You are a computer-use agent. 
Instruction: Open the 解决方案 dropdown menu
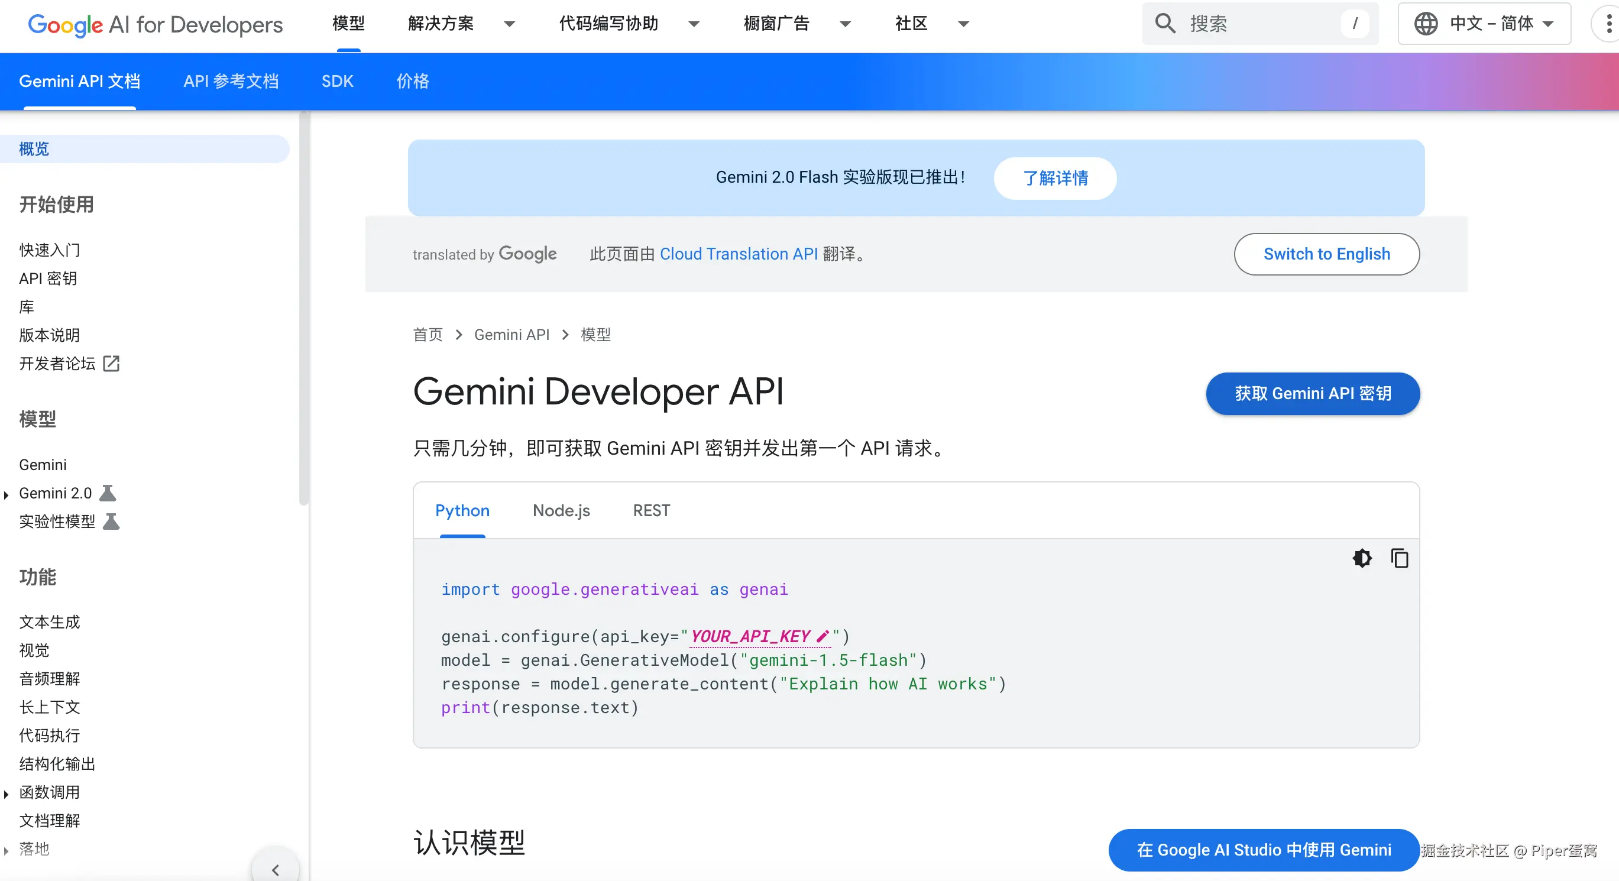(509, 24)
